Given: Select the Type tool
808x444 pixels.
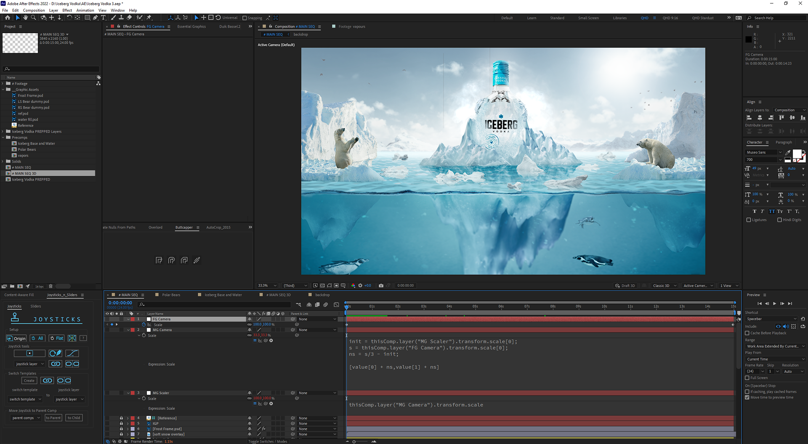Looking at the screenshot, I should click(103, 18).
